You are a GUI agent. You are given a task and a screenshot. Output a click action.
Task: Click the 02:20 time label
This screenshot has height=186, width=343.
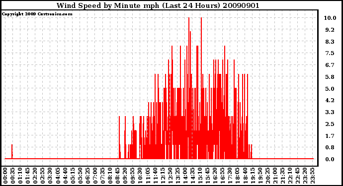point(35,176)
